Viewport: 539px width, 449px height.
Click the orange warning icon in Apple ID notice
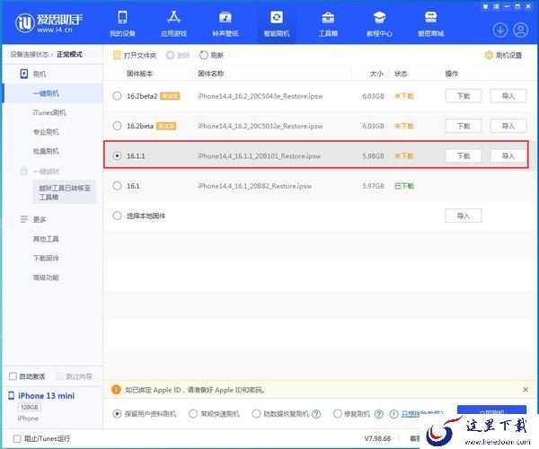[116, 390]
